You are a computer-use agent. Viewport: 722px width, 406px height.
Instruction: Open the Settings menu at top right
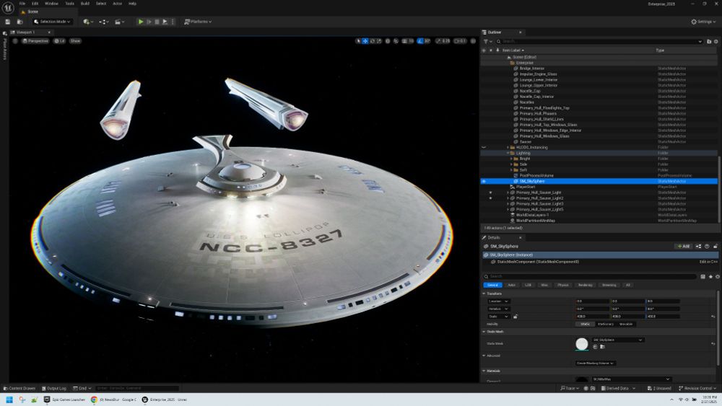point(703,22)
